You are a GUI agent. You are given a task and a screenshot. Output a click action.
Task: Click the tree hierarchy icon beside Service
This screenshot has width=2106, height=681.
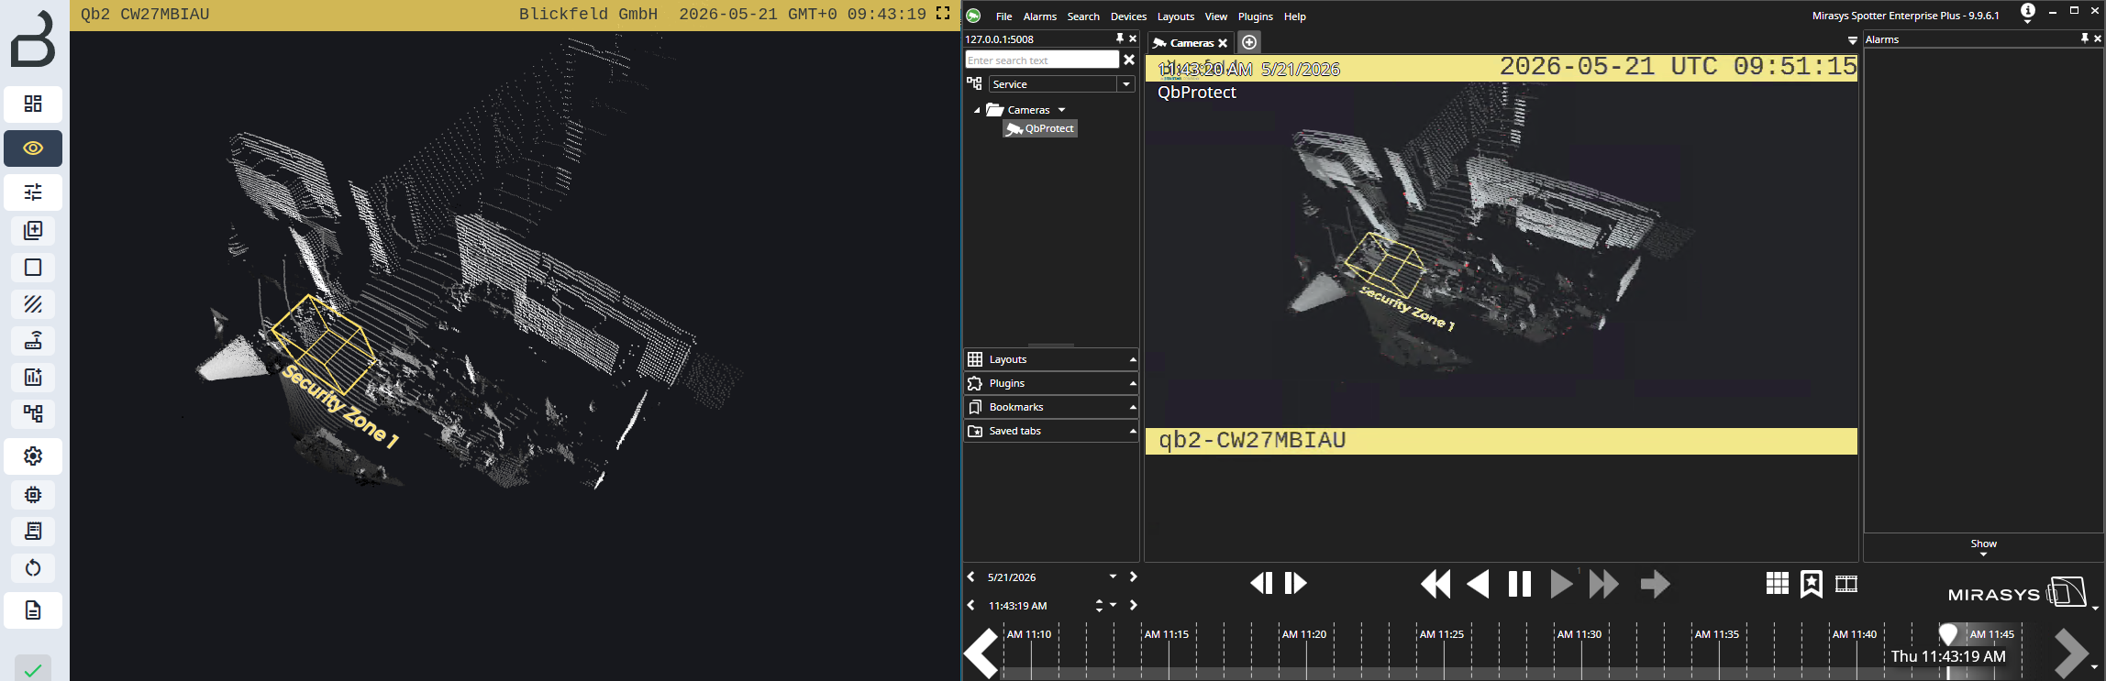point(974,83)
